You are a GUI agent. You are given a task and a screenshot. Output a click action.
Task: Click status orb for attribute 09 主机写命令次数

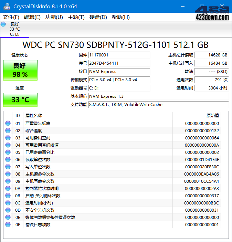pyautogui.click(x=8, y=181)
